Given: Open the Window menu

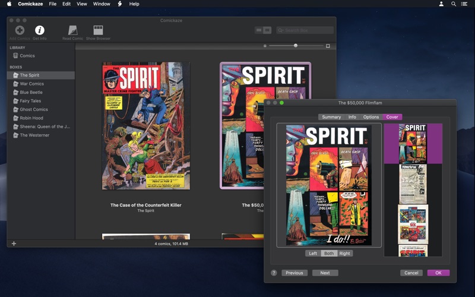Looking at the screenshot, I should (x=102, y=4).
